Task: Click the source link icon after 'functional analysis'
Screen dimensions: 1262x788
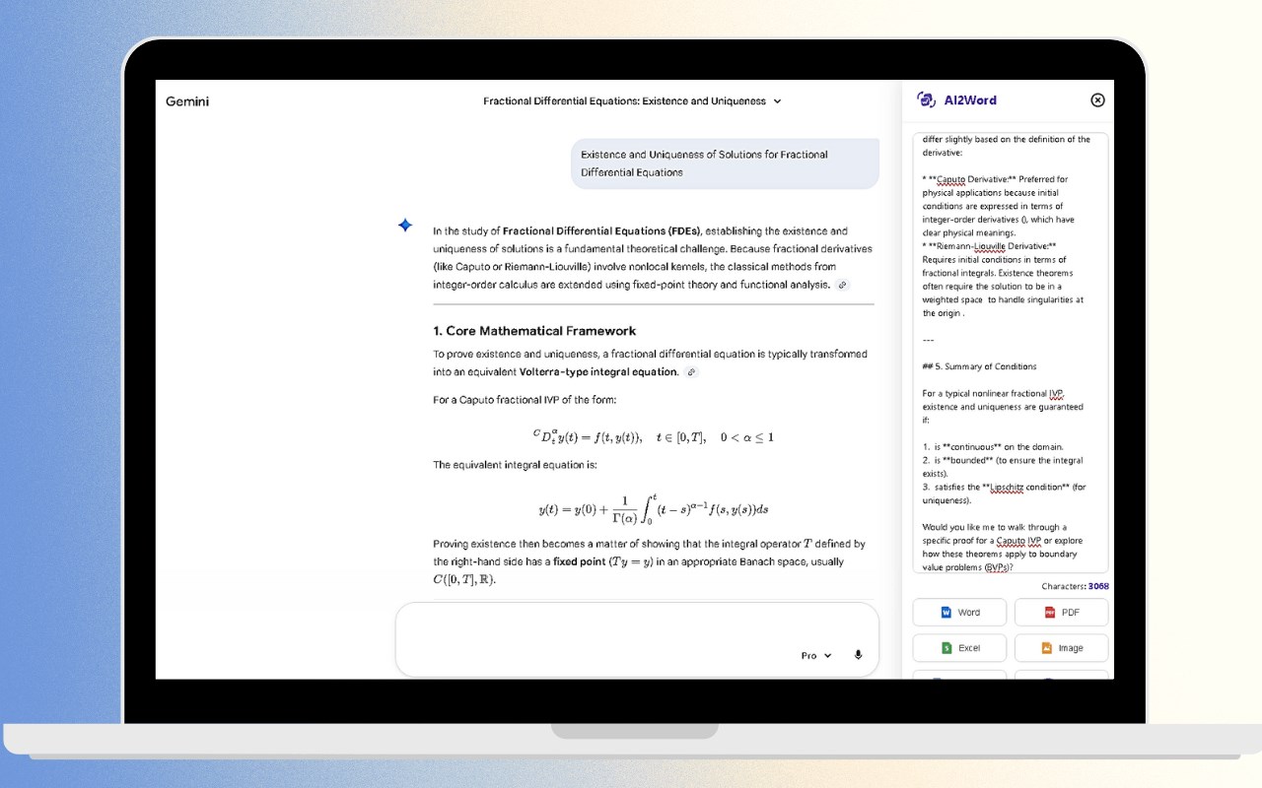Action: [x=842, y=285]
